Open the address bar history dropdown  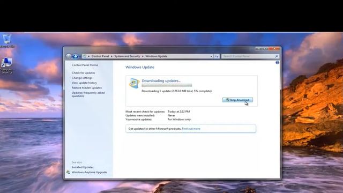click(211, 56)
